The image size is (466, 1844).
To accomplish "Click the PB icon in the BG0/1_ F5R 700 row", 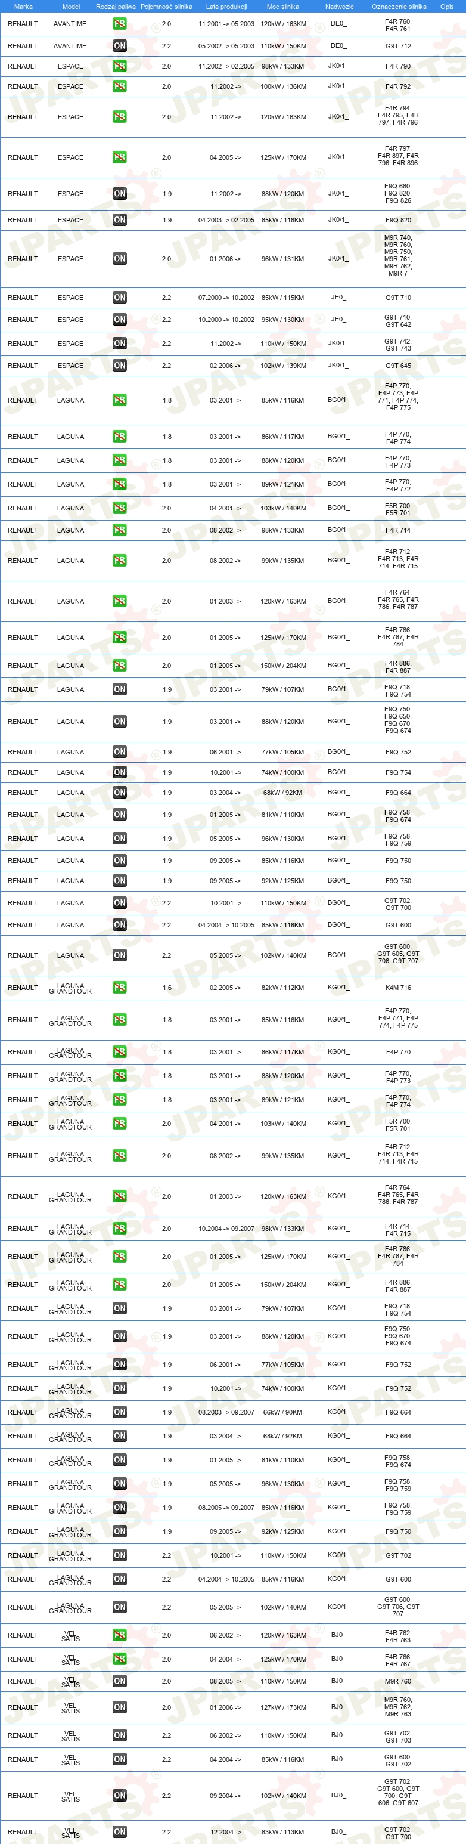I will point(120,508).
